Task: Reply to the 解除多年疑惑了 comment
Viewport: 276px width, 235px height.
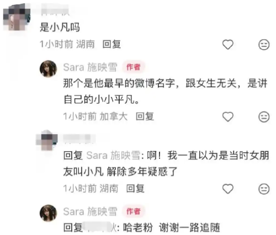Action: (x=135, y=189)
